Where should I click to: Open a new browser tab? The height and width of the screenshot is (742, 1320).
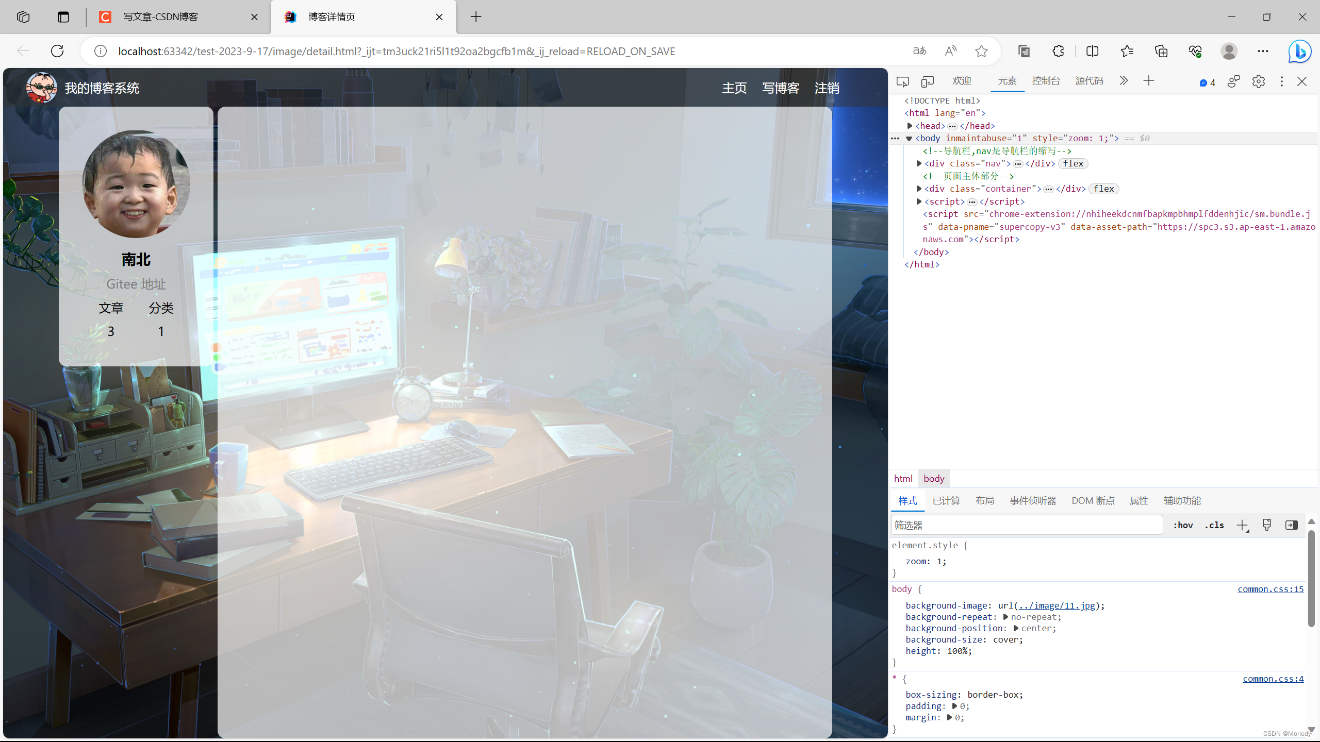coord(476,17)
